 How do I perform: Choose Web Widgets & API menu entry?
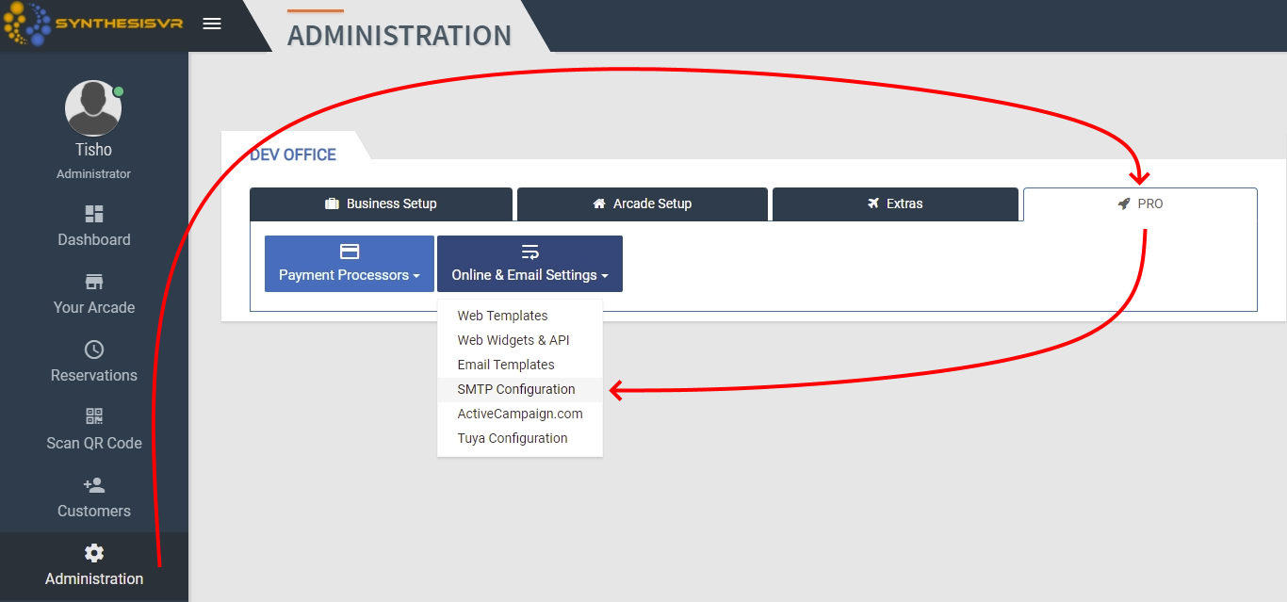tap(520, 340)
